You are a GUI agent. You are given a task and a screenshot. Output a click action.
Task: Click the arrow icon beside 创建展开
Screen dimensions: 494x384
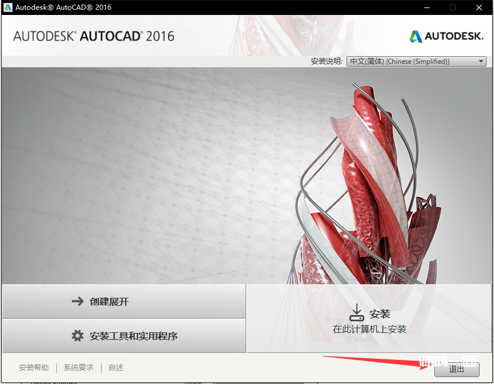(77, 301)
